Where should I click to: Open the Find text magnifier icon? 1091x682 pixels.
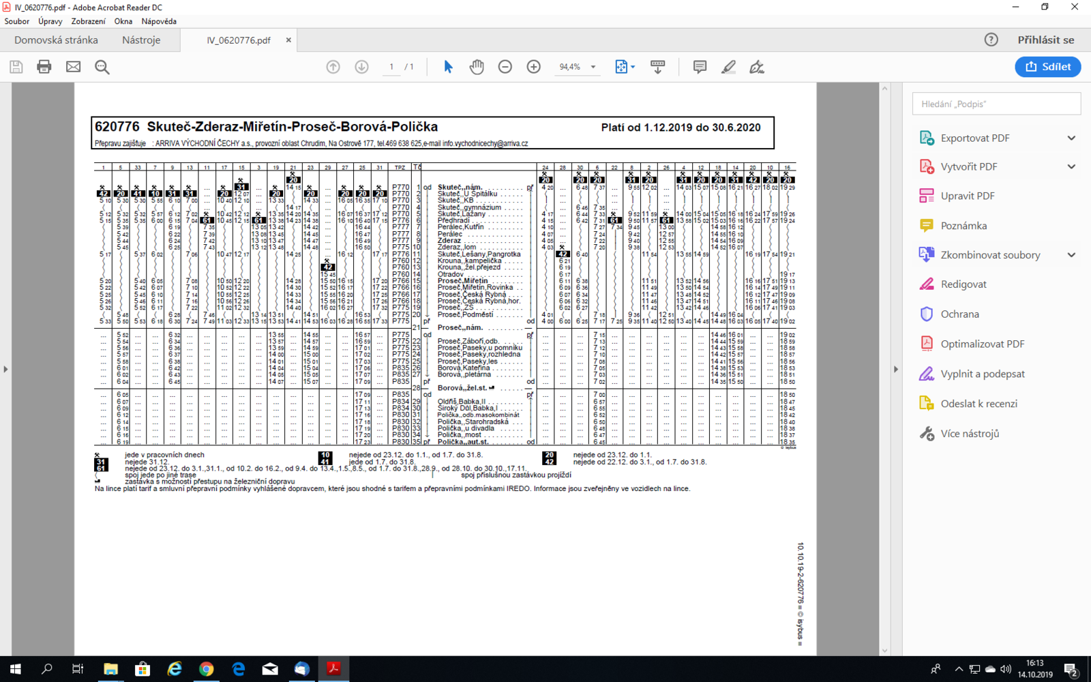102,67
